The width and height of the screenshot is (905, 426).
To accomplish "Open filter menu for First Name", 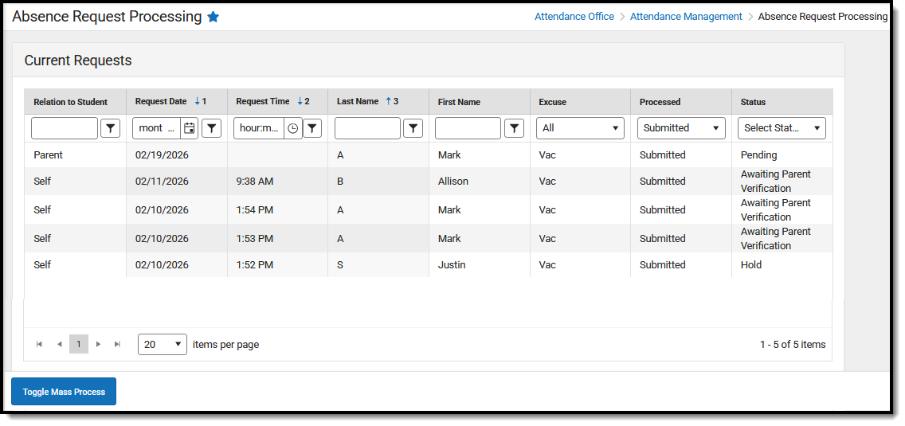I will click(x=514, y=128).
